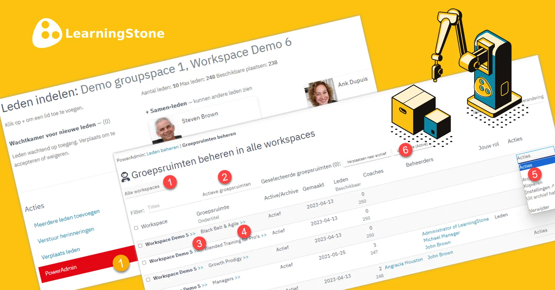Tick the select-all checkbox beside Workspace header
The height and width of the screenshot is (290, 555).
pyautogui.click(x=136, y=228)
